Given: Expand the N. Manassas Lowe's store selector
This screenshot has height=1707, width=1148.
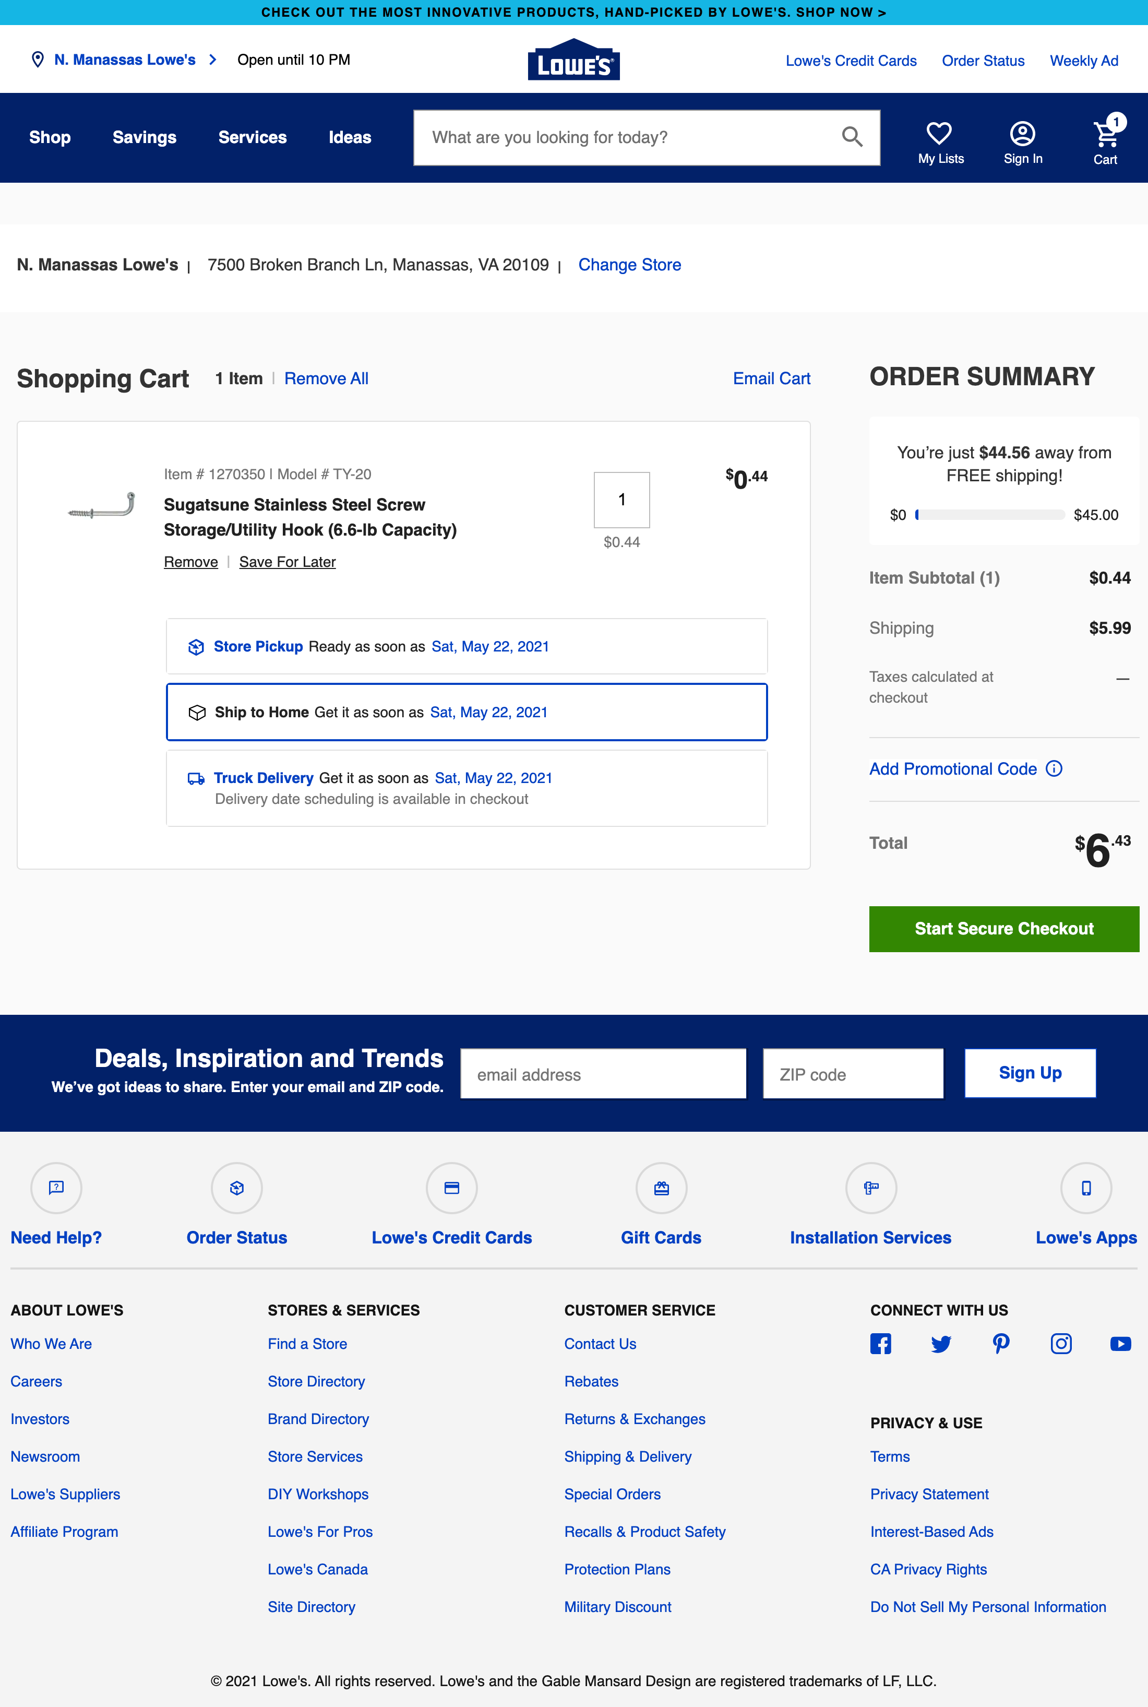Looking at the screenshot, I should tap(125, 60).
